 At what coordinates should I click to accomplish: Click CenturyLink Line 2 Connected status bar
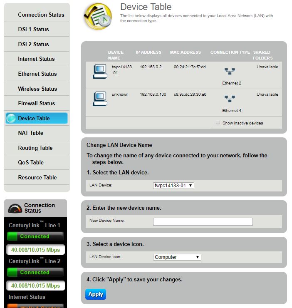(x=35, y=272)
